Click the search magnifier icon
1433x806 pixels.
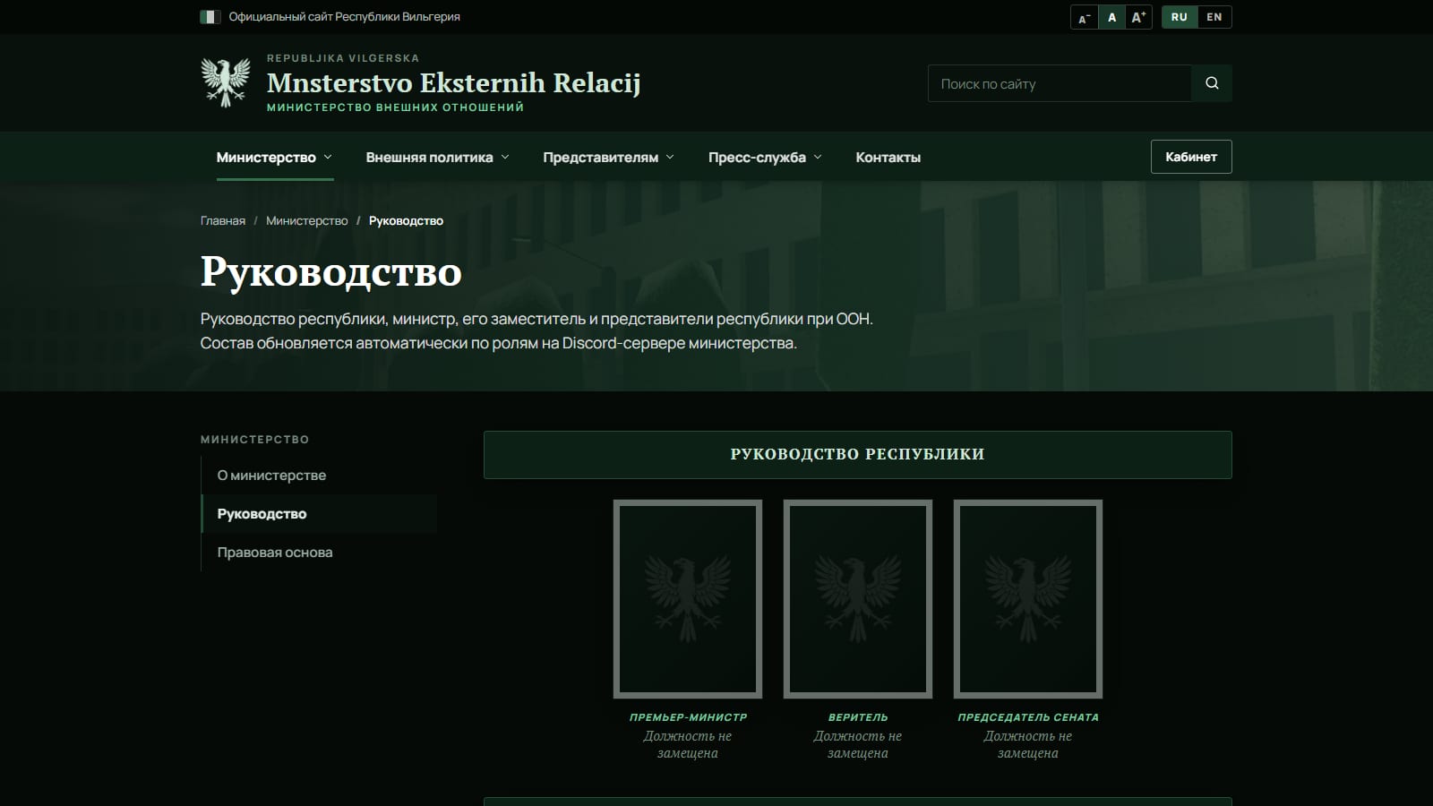tap(1212, 83)
